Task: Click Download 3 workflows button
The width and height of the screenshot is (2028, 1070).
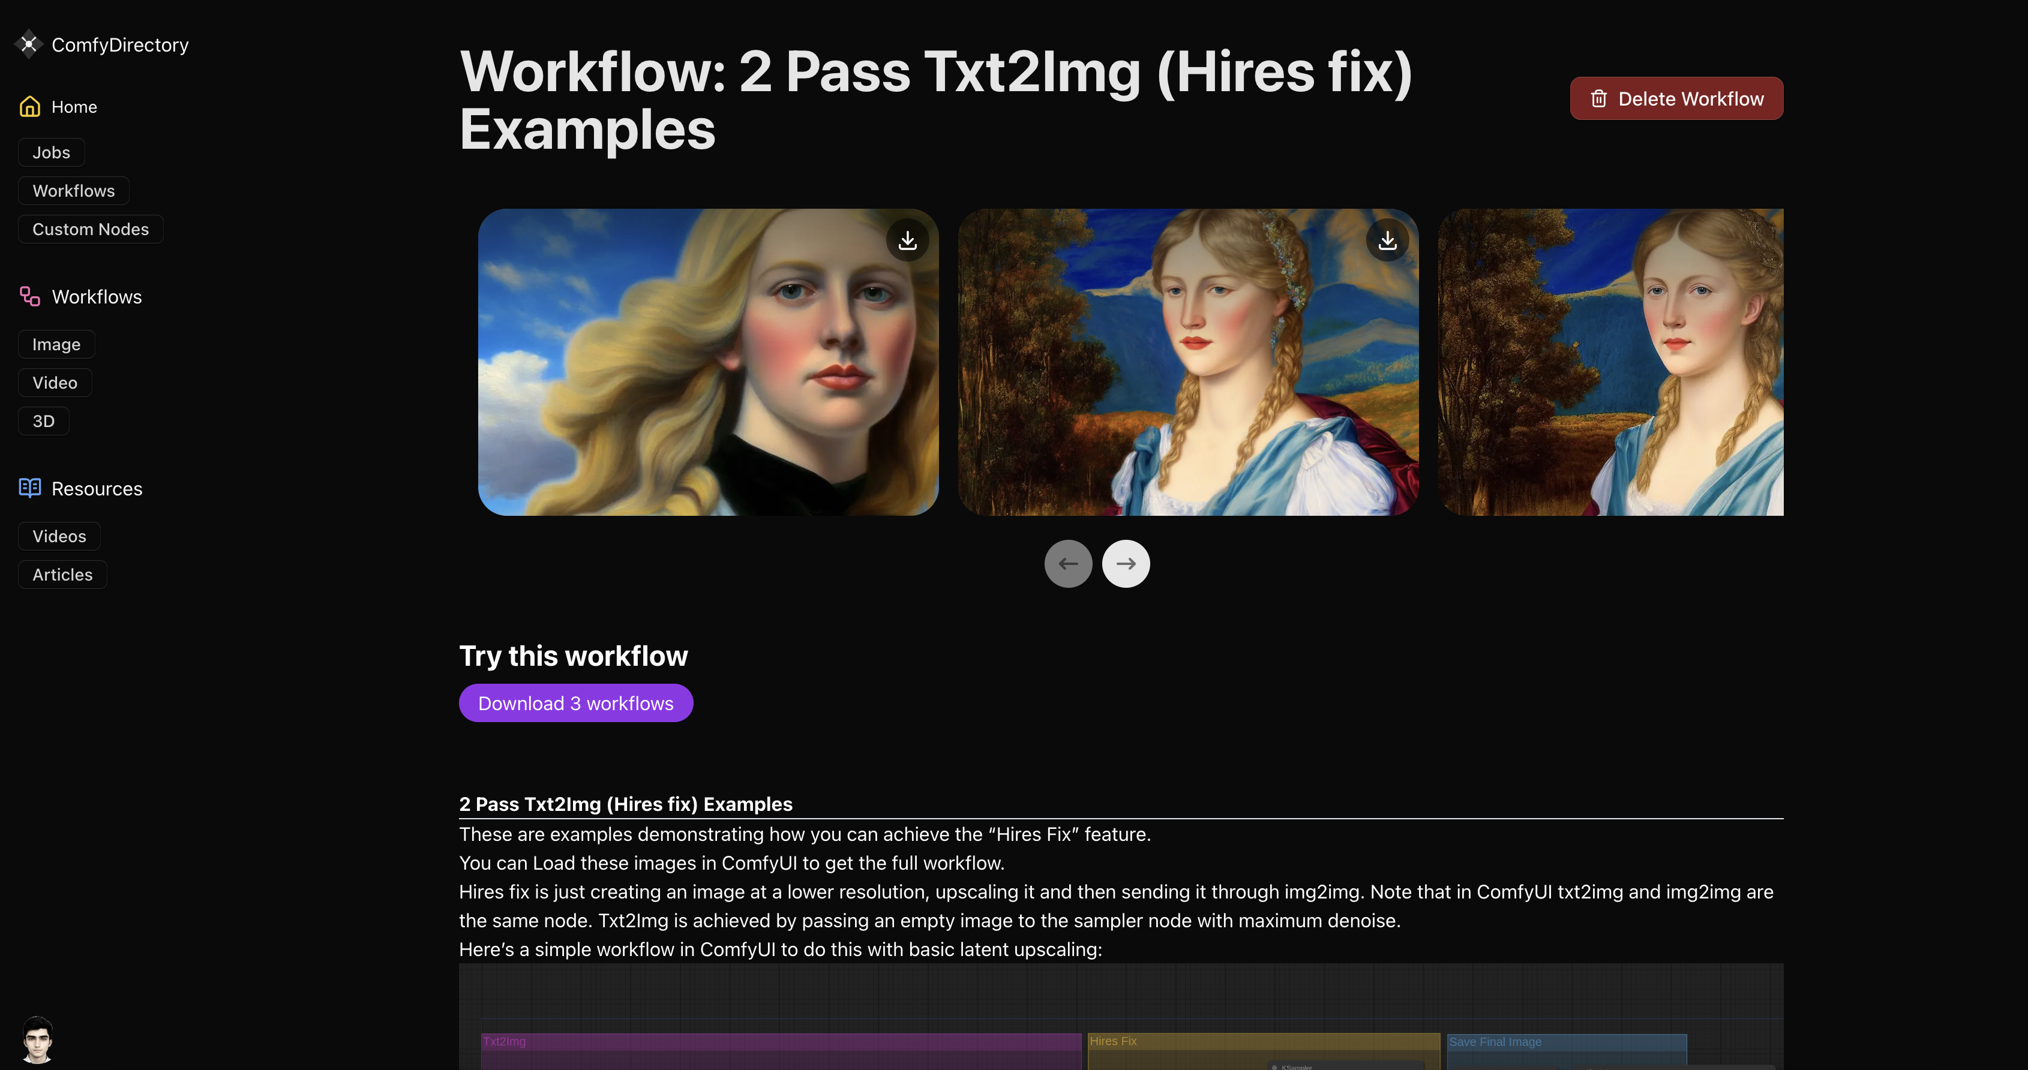Action: (x=575, y=702)
